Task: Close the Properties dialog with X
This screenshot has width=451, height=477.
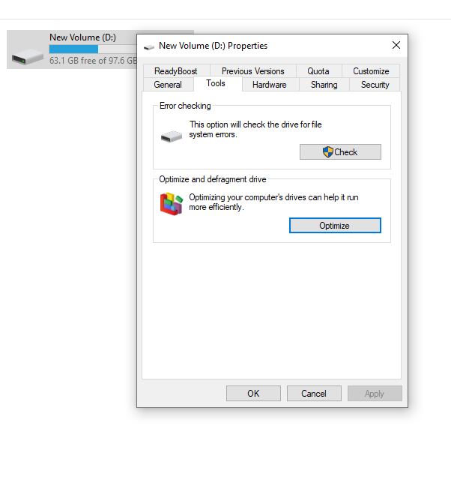Action: pos(396,45)
